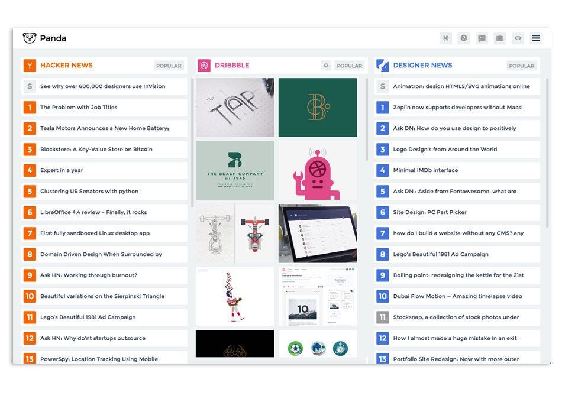Click the Hacker News column scrollbar
This screenshot has width=562, height=399.
pos(192,142)
